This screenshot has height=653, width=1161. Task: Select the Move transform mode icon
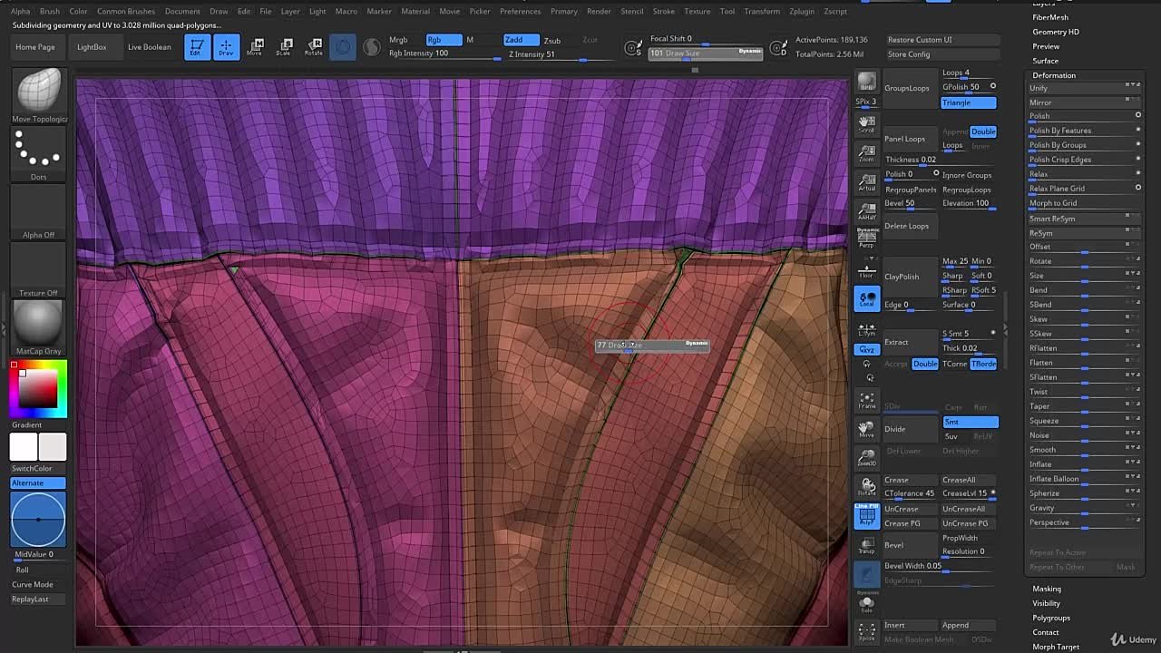point(255,47)
